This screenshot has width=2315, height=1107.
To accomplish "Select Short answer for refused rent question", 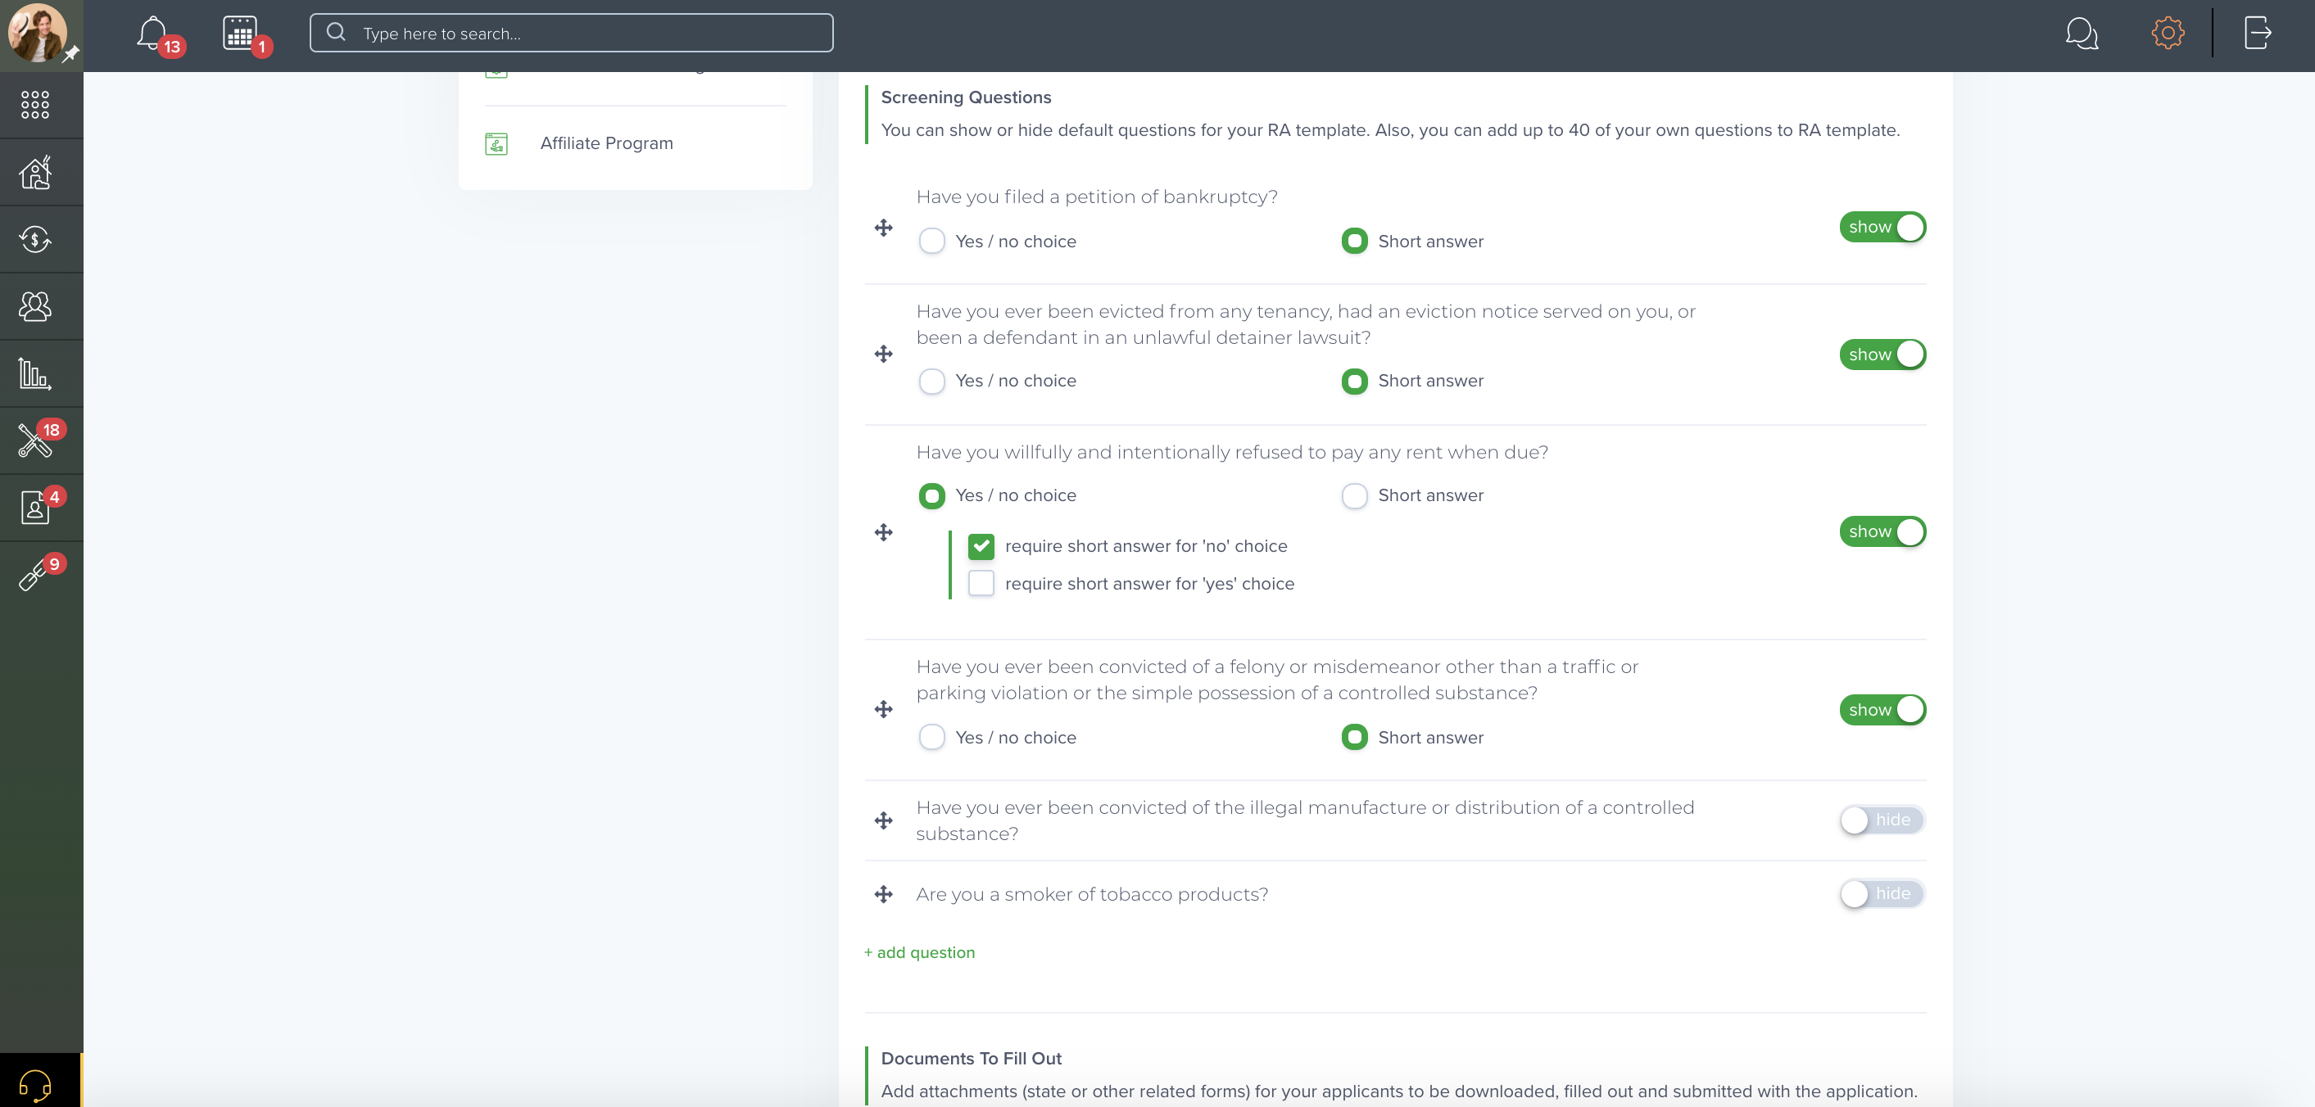I will click(x=1354, y=496).
